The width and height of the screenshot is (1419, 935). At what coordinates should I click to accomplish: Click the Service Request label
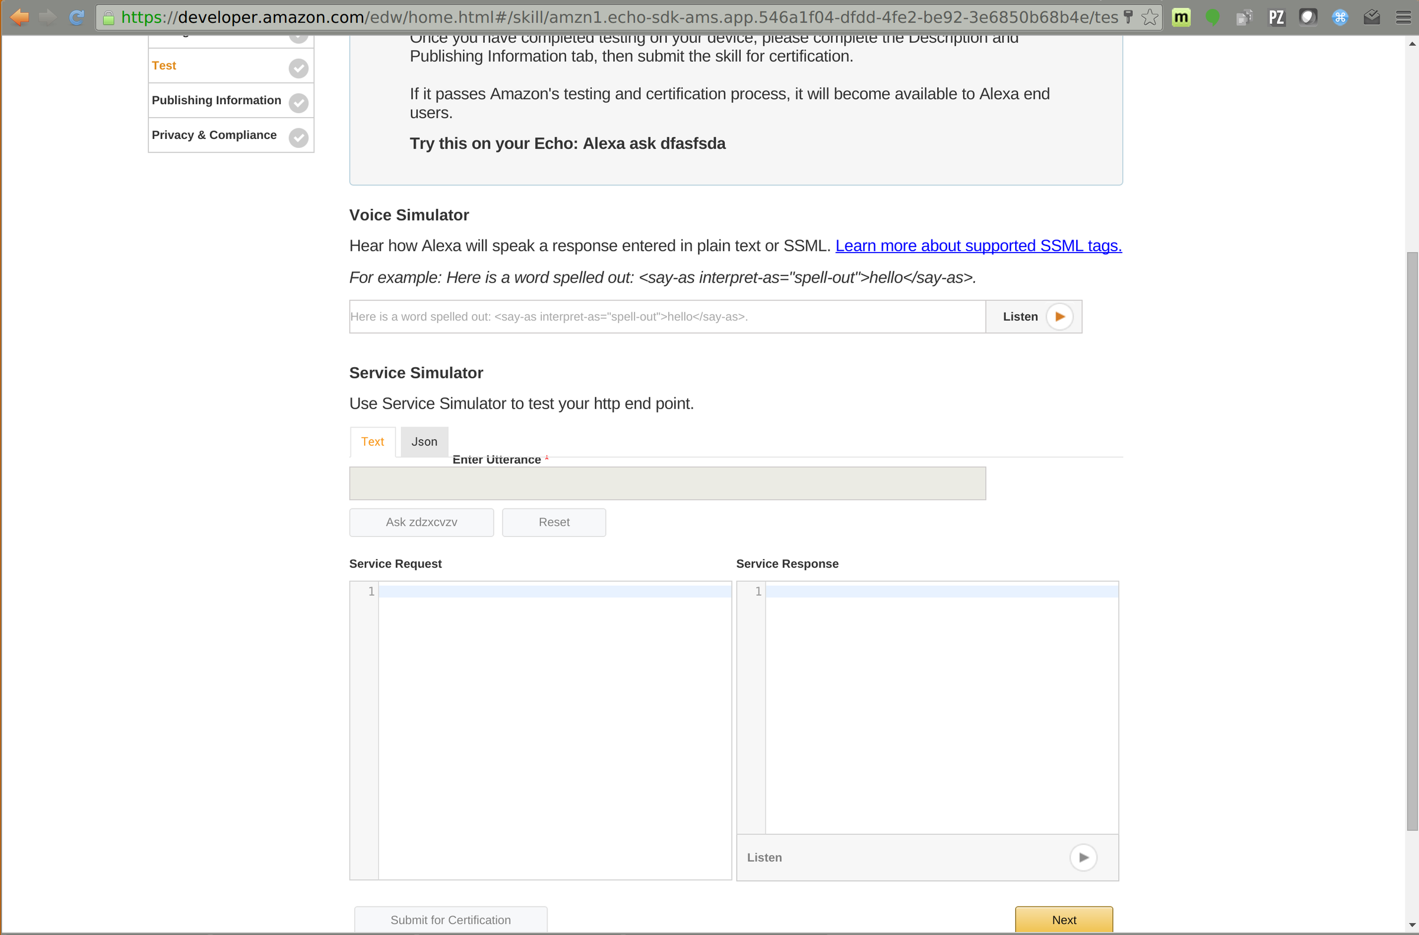[396, 564]
